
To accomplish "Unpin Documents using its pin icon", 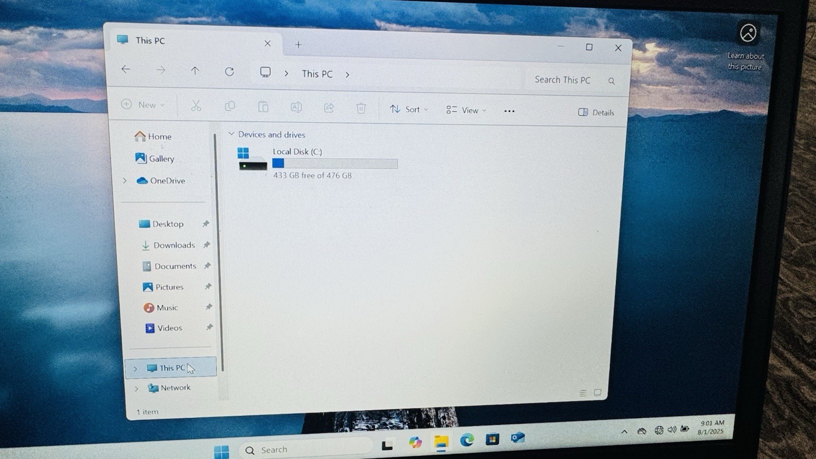I will 207,265.
